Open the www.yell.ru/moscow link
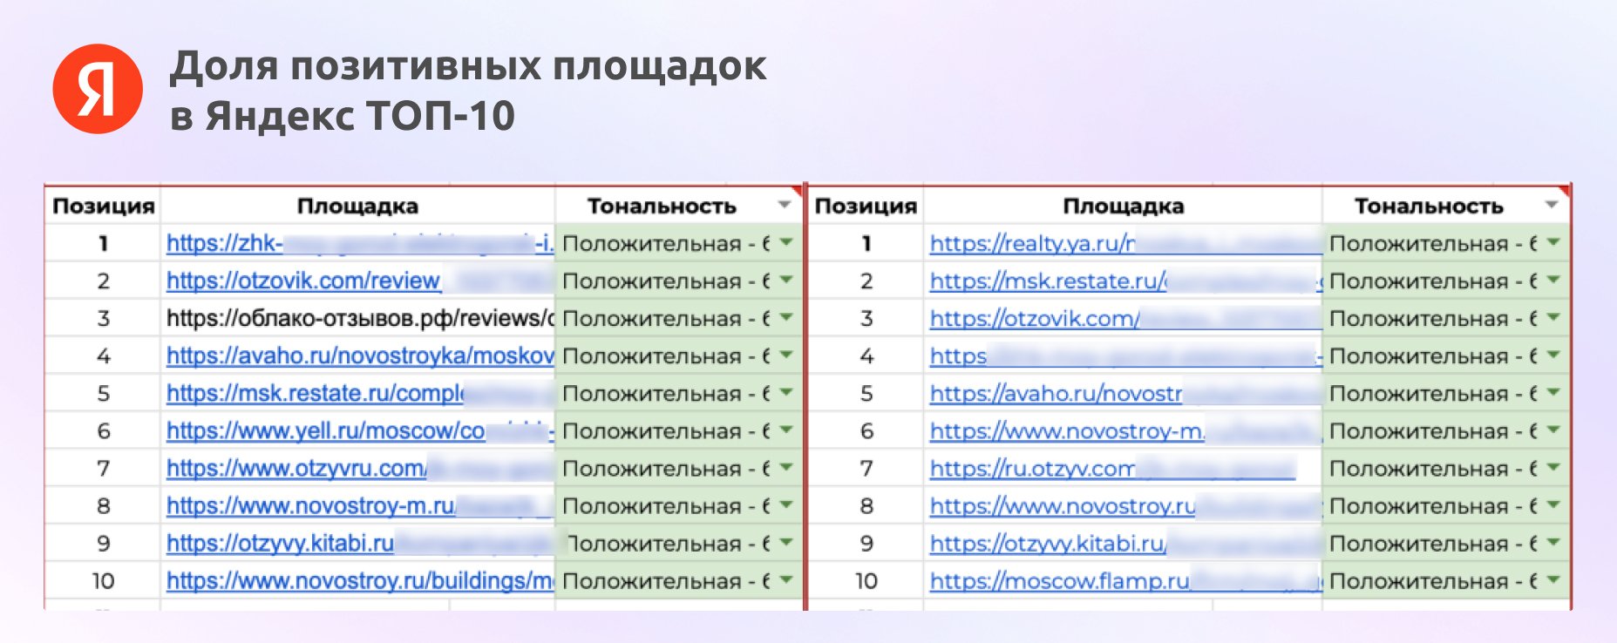1617x643 pixels. click(x=326, y=430)
